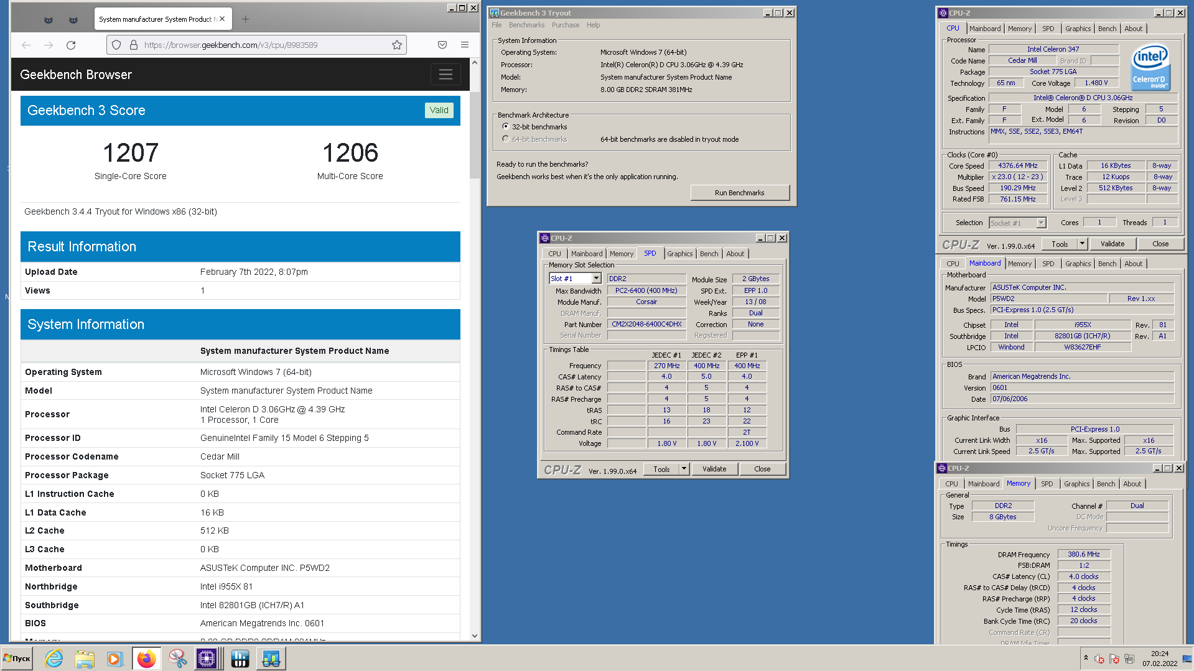
Task: Click Tools button in top CPU-Z window
Action: [x=1060, y=244]
